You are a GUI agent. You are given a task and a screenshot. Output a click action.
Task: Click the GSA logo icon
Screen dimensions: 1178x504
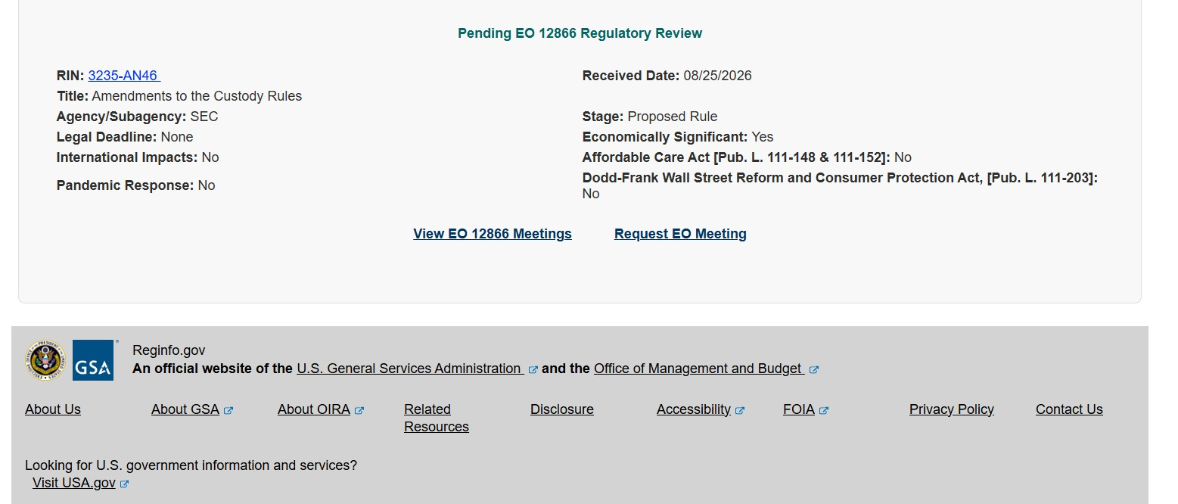click(x=93, y=360)
